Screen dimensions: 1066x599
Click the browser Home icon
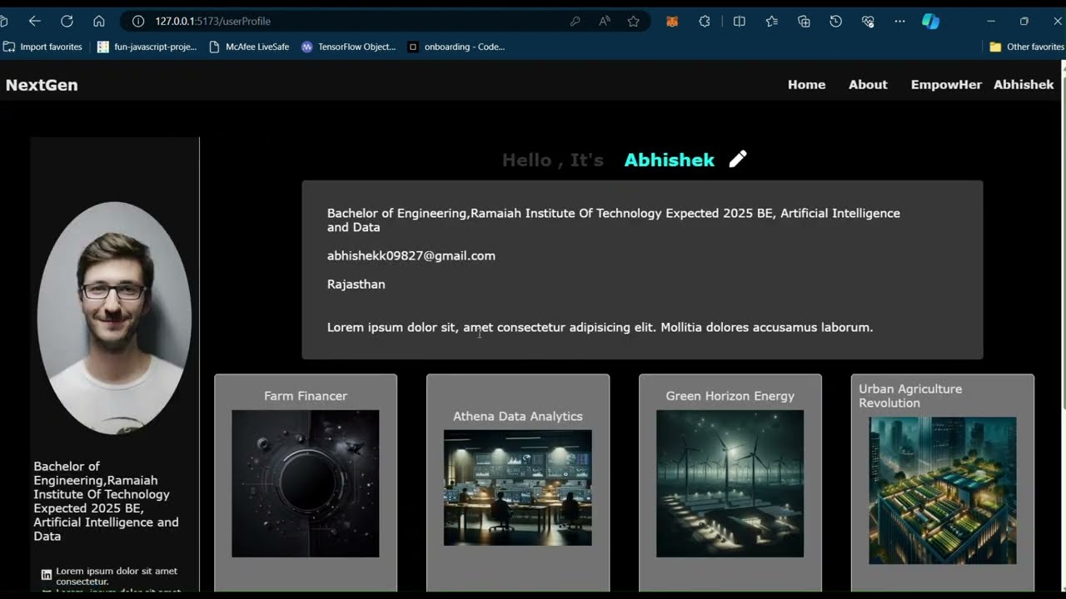(99, 21)
